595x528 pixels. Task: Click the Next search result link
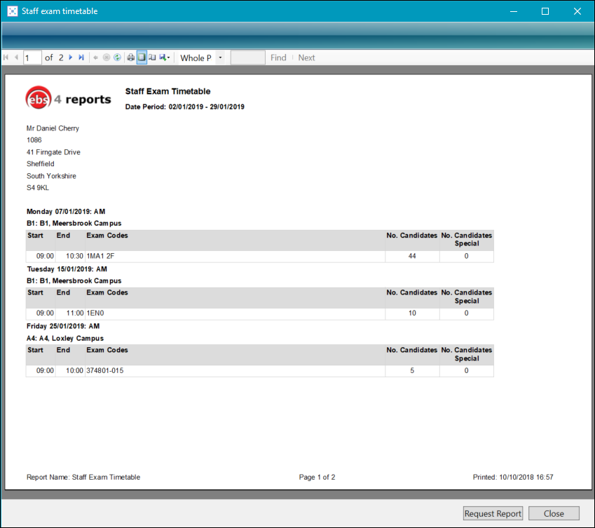[x=306, y=57]
